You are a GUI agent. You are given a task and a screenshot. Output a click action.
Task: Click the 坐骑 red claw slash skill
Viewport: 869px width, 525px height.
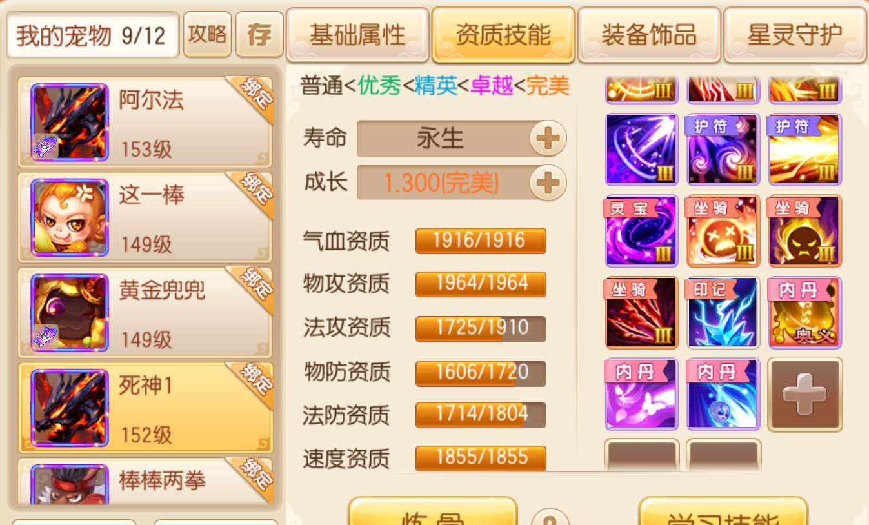(x=642, y=313)
